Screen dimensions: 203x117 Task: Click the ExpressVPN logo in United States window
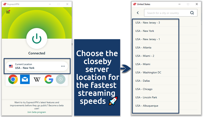135,4
